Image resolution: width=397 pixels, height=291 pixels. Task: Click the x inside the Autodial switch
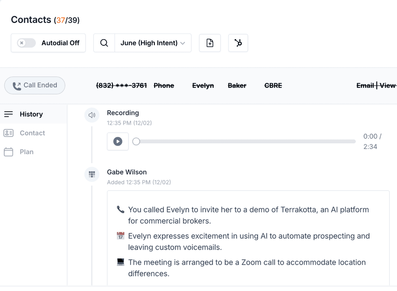(21, 43)
